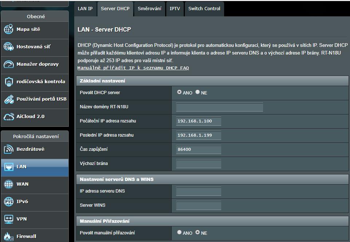Viewport: 350px width, 242px height.
Task: Open Manažer dopravy gauge icon
Action: pos(8,64)
